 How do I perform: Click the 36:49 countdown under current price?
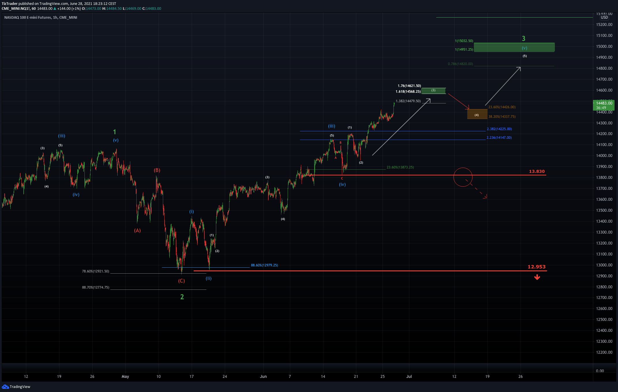pos(601,108)
